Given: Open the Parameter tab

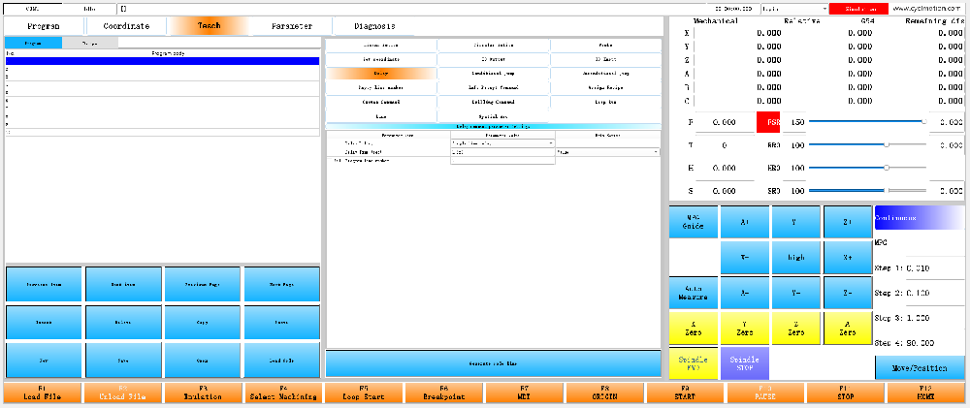Looking at the screenshot, I should (292, 26).
